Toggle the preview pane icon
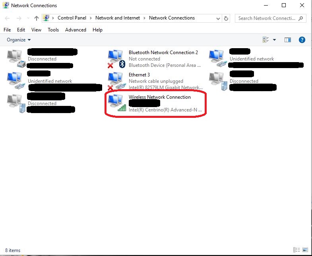The image size is (312, 256). [287, 40]
